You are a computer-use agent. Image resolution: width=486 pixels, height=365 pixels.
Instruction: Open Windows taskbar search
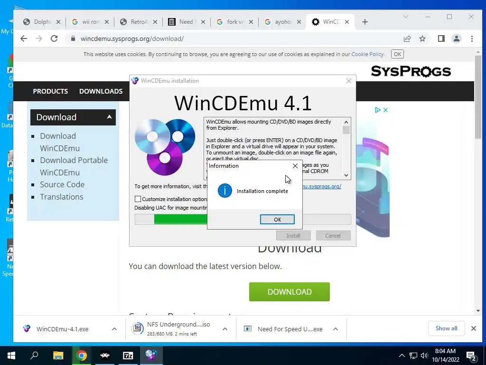pos(34,355)
